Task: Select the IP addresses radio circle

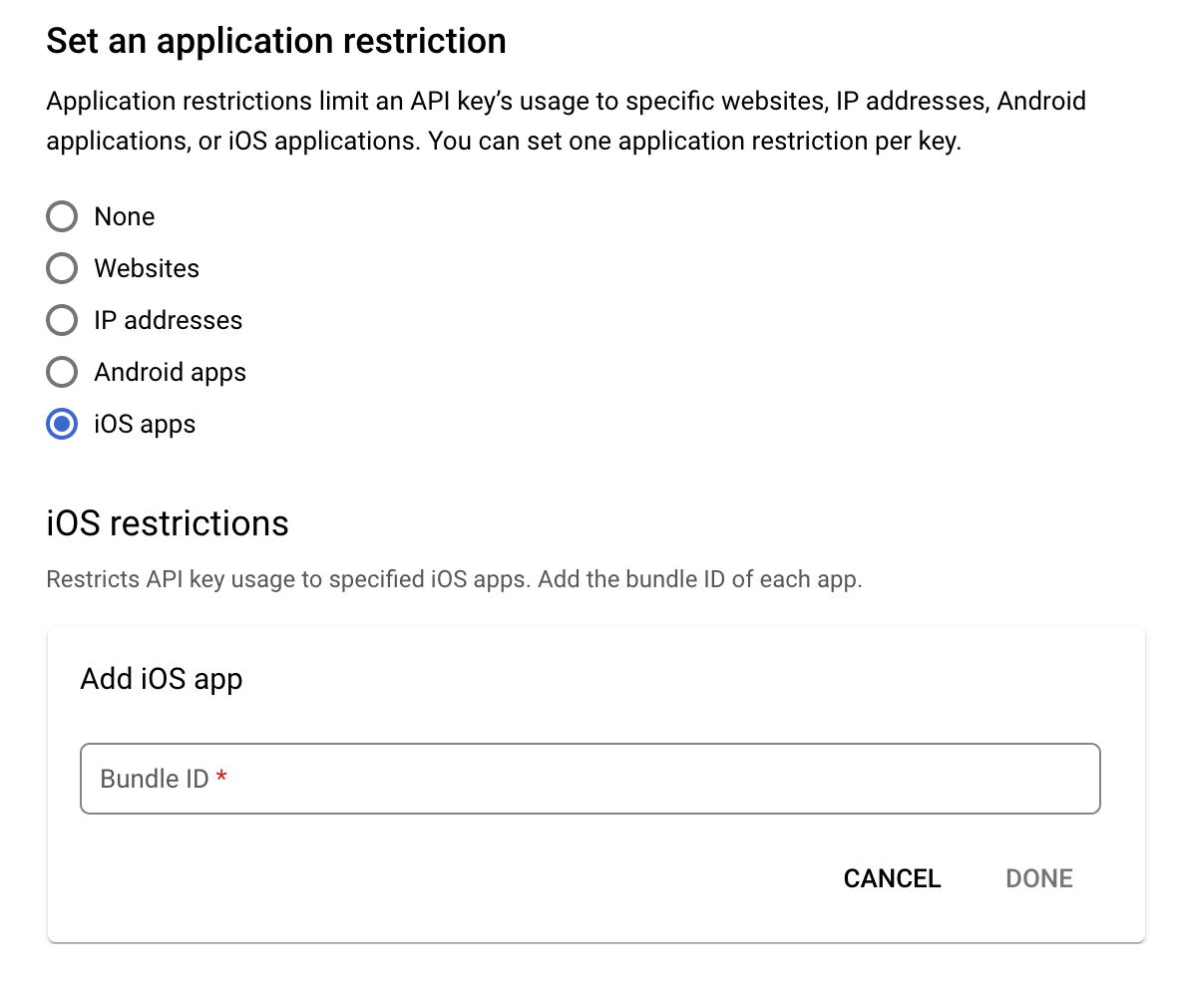Action: point(62,320)
